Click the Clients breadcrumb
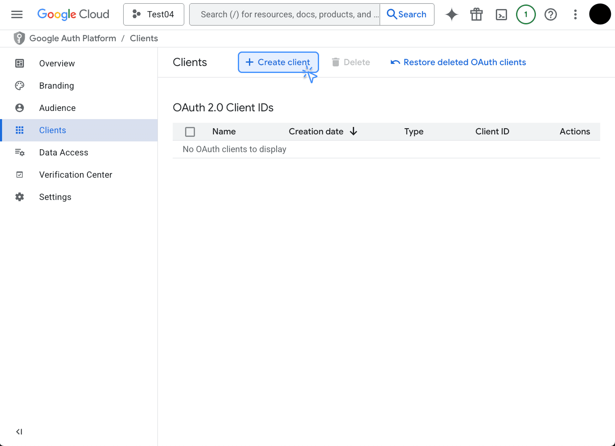 [144, 38]
